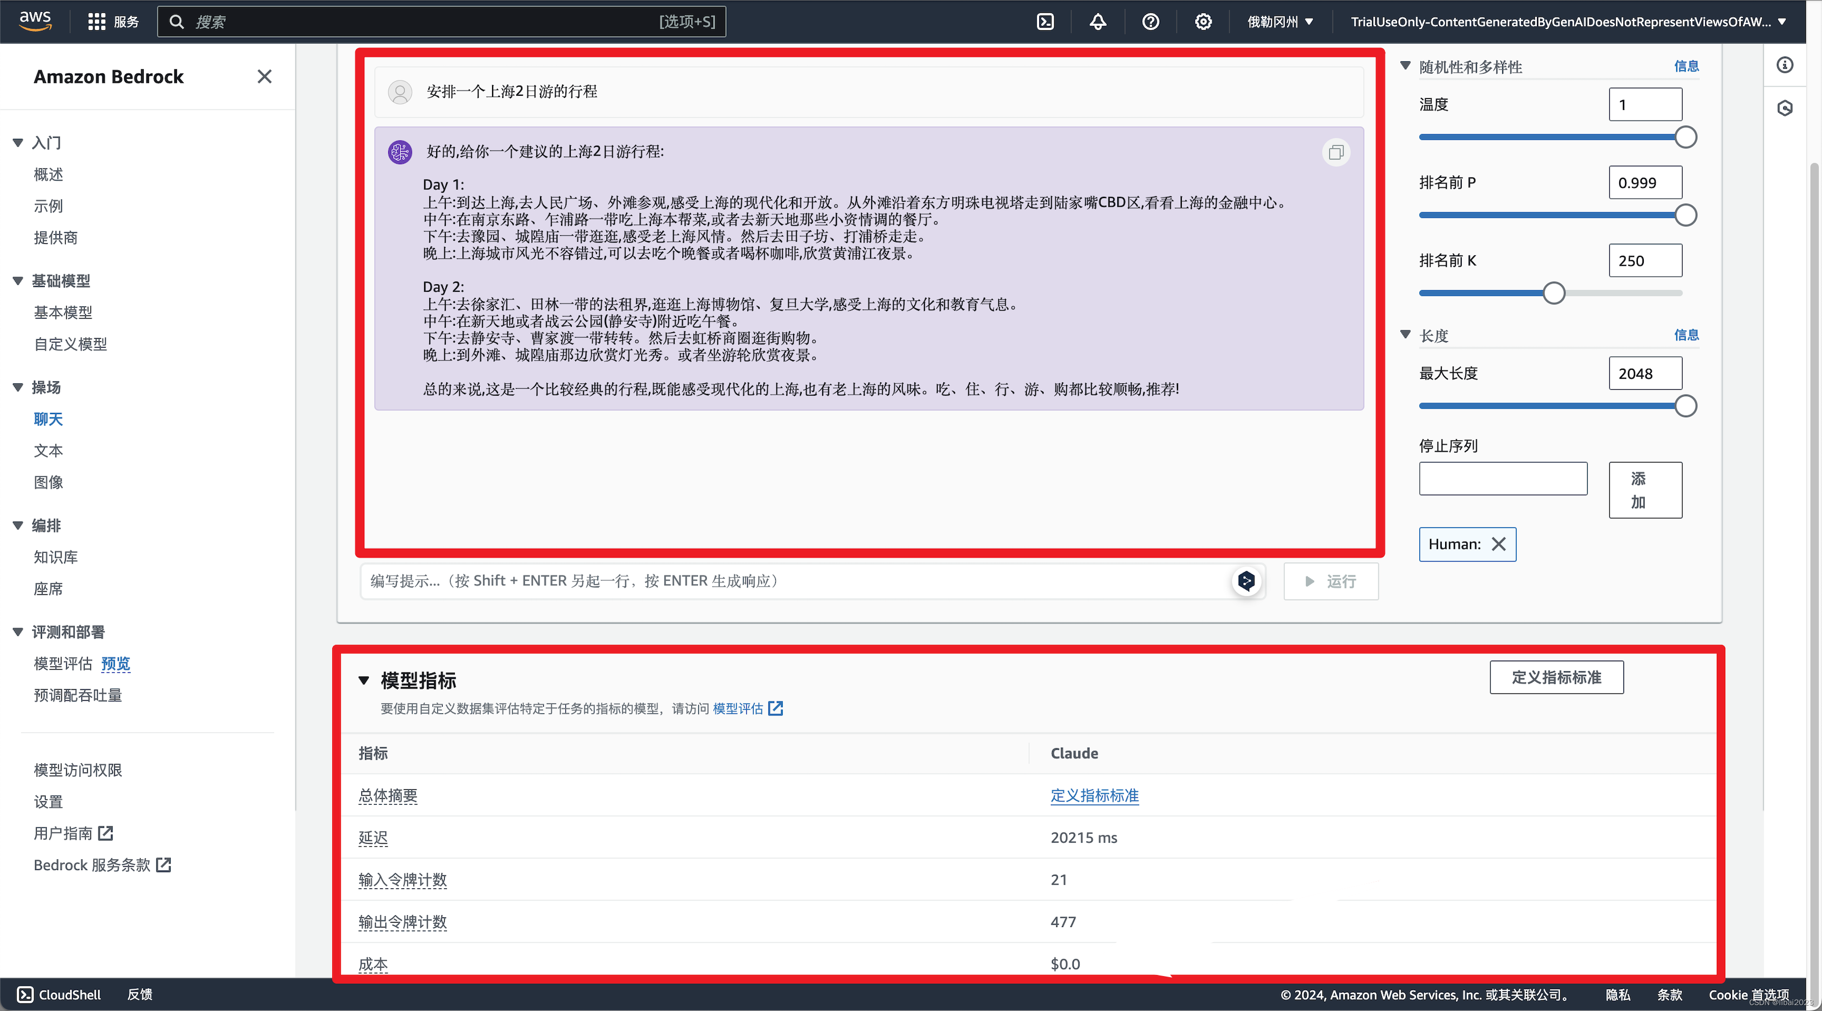1822x1011 pixels.
Task: Close the Amazon Bedrock sidebar
Action: pos(264,76)
